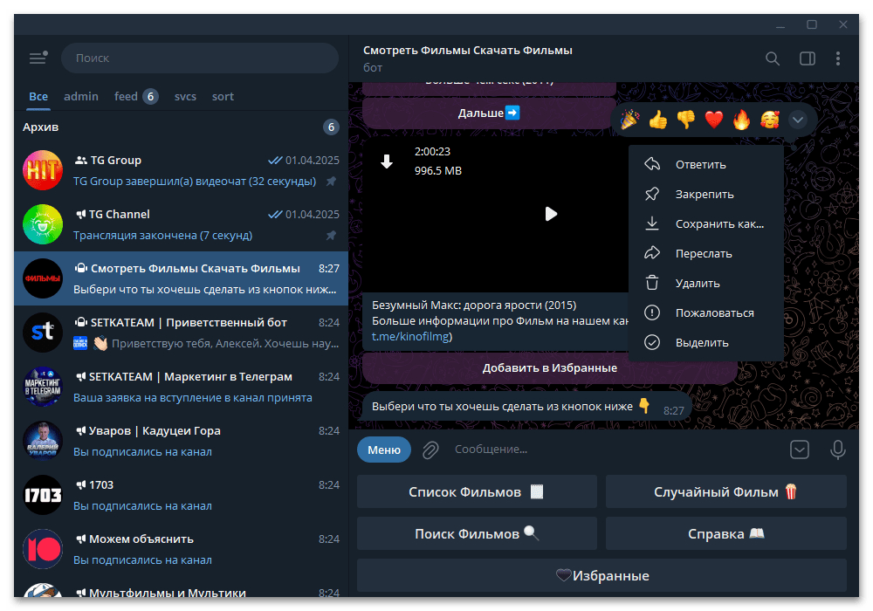
Task: Click the video download arrow icon
Action: pyautogui.click(x=387, y=161)
